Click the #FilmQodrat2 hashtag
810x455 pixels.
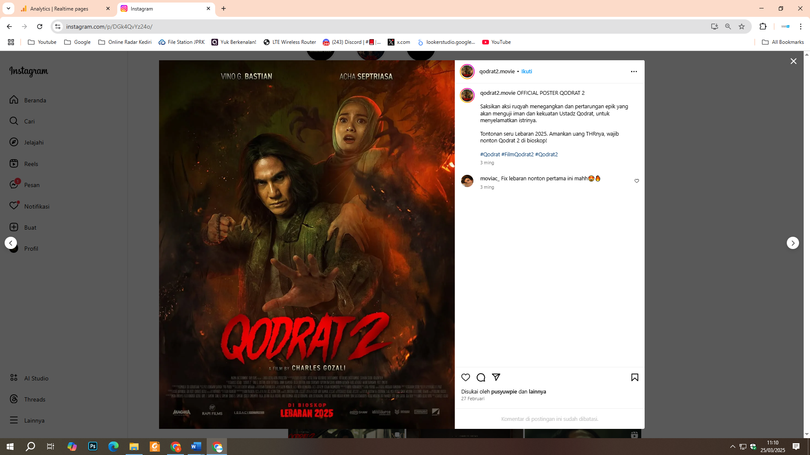(517, 155)
